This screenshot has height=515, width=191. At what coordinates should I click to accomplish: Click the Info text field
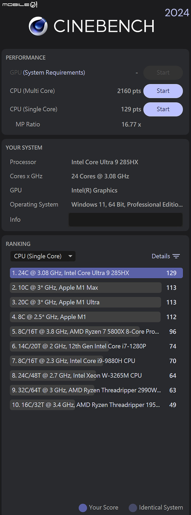coord(126,220)
